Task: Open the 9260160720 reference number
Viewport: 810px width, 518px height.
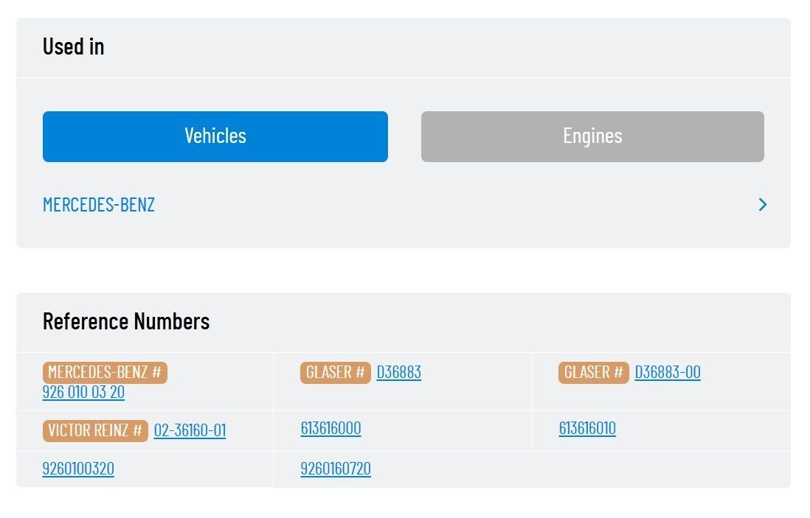Action: pyautogui.click(x=336, y=469)
